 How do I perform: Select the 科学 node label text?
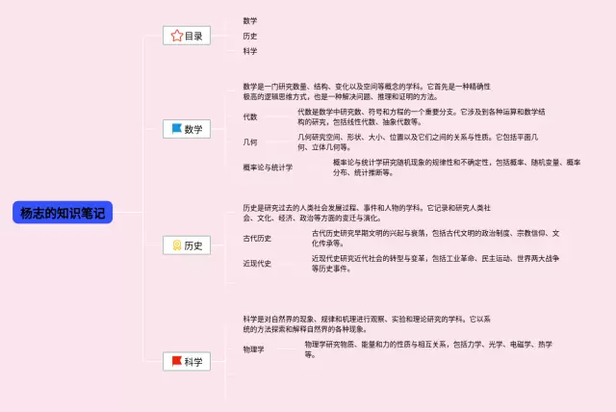click(193, 362)
